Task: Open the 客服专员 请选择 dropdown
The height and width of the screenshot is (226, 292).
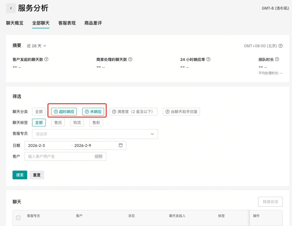Action: [95, 134]
